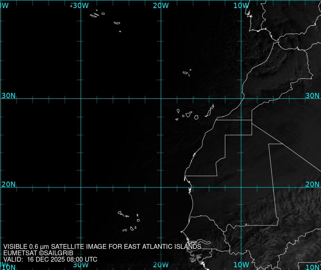321x270 pixels.
Task: Click the grid intersection of 20N and 10W
Action: pyautogui.click(x=241, y=187)
